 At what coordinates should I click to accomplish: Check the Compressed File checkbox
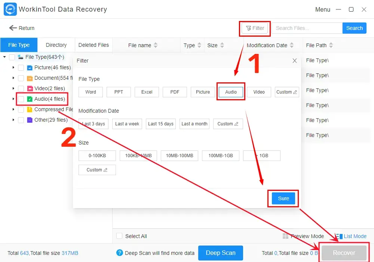pyautogui.click(x=21, y=110)
